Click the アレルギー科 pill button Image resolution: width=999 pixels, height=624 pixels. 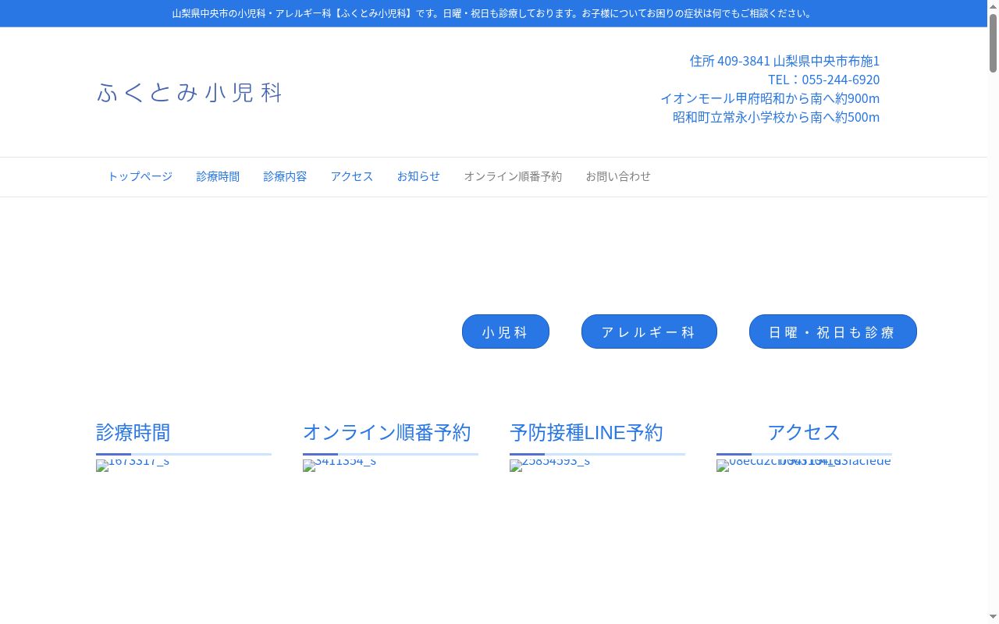pyautogui.click(x=649, y=331)
